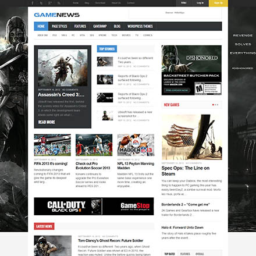Image resolution: width=256 pixels, height=256 pixels.
Task: Click the Log in button
Action: [x=200, y=3]
